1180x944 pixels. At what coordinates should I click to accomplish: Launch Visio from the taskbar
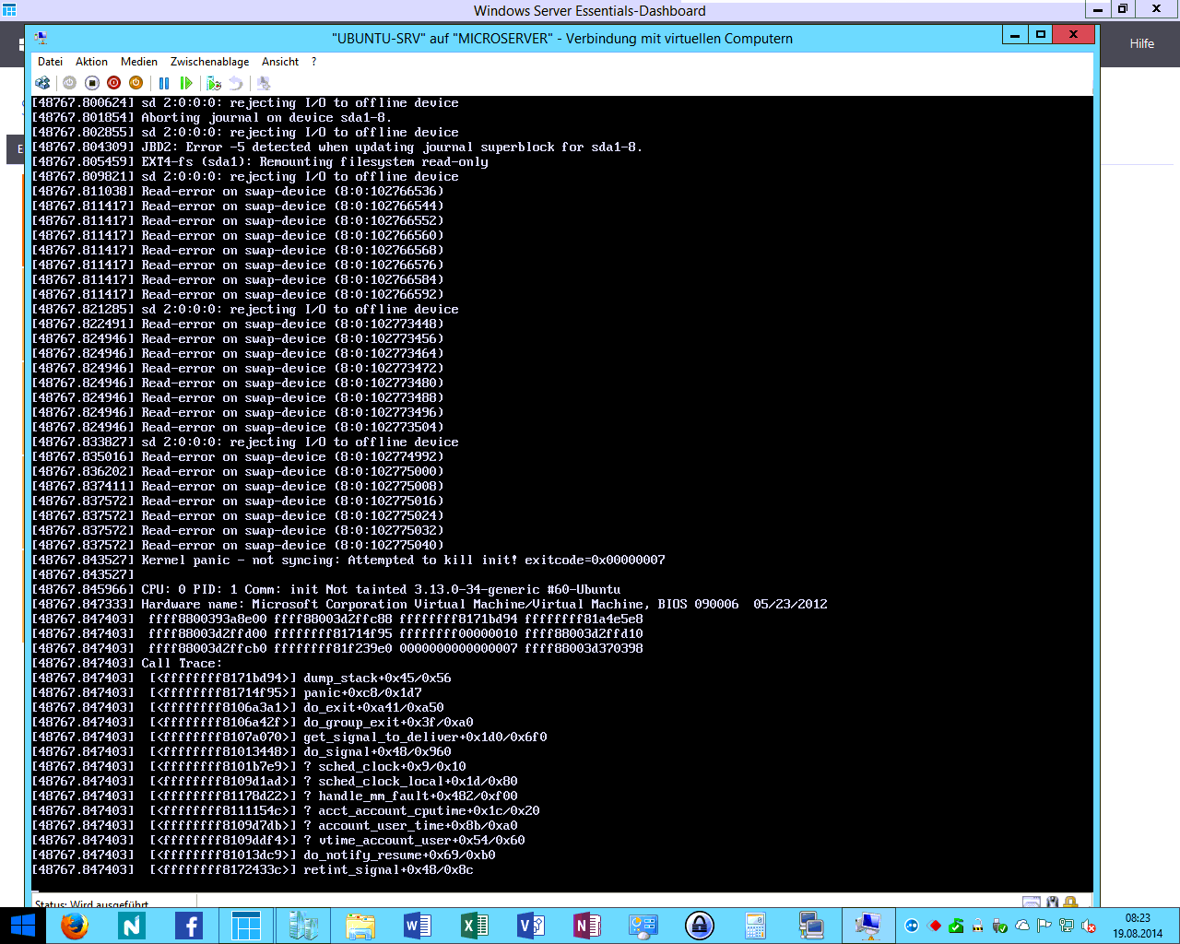pos(532,926)
